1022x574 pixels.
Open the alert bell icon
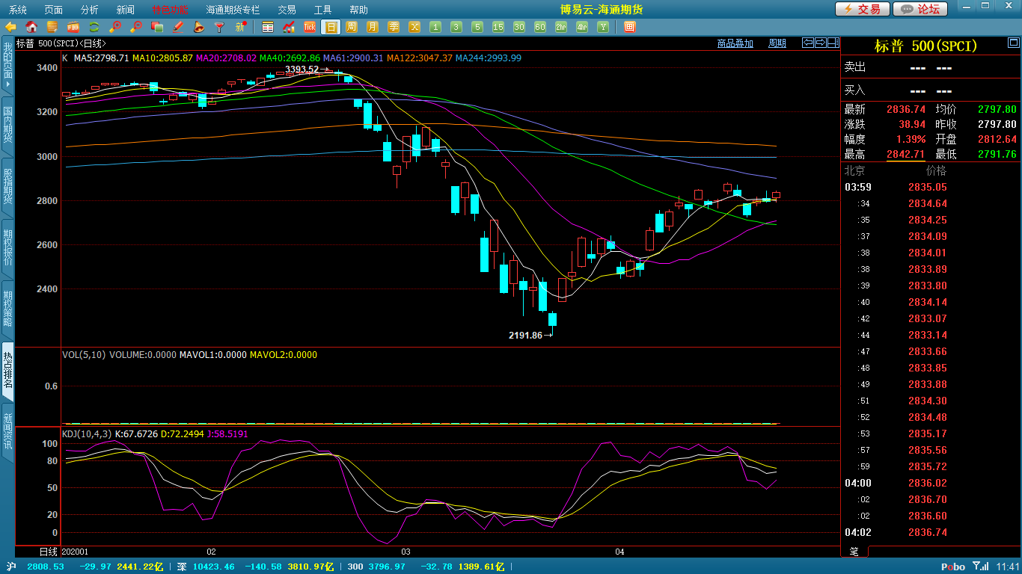pyautogui.click(x=199, y=27)
